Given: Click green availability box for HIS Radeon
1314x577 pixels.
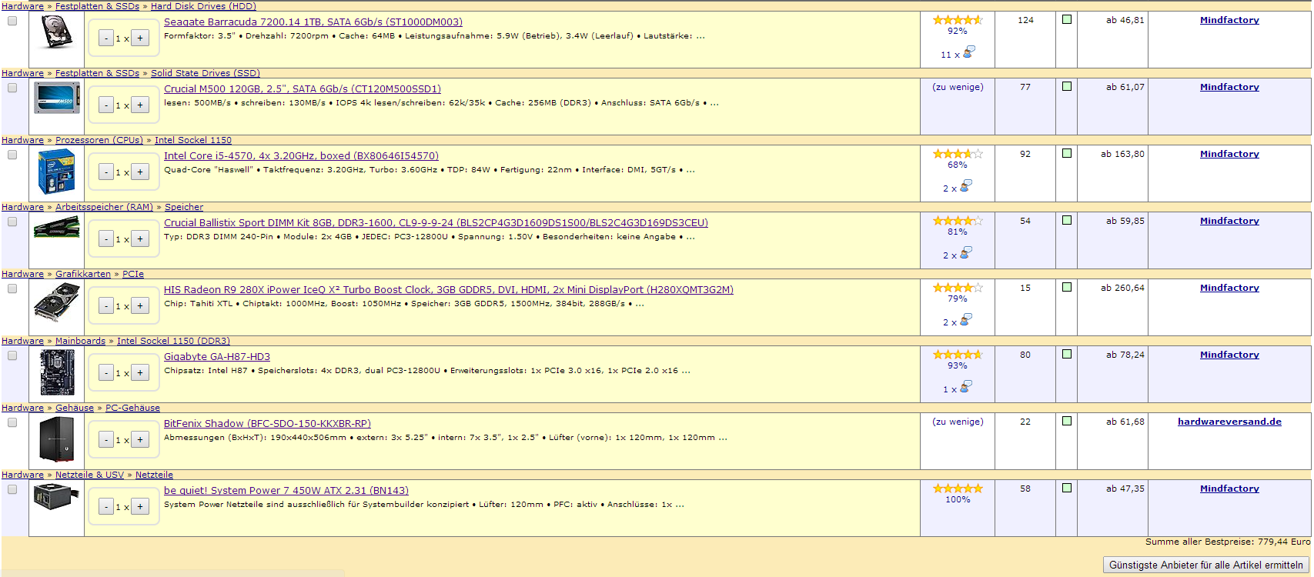Looking at the screenshot, I should click(1067, 287).
